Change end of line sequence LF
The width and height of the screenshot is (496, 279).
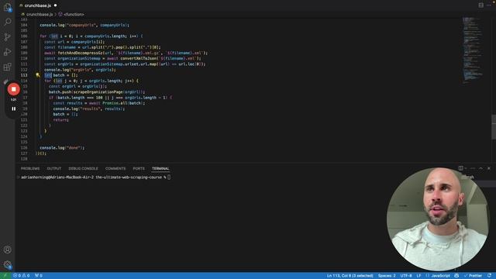click(418, 276)
